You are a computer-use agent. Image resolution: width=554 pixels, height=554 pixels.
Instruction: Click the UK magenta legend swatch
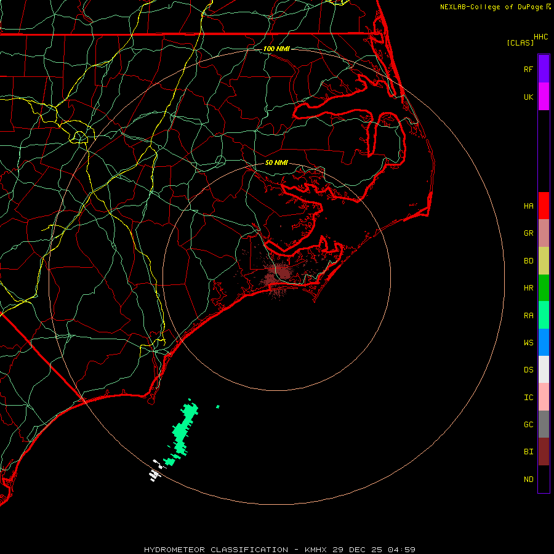(544, 97)
